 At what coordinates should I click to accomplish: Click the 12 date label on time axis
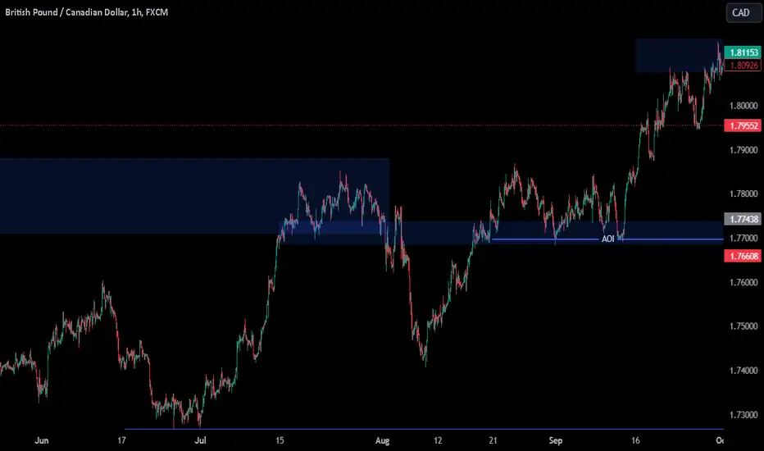[x=438, y=440]
